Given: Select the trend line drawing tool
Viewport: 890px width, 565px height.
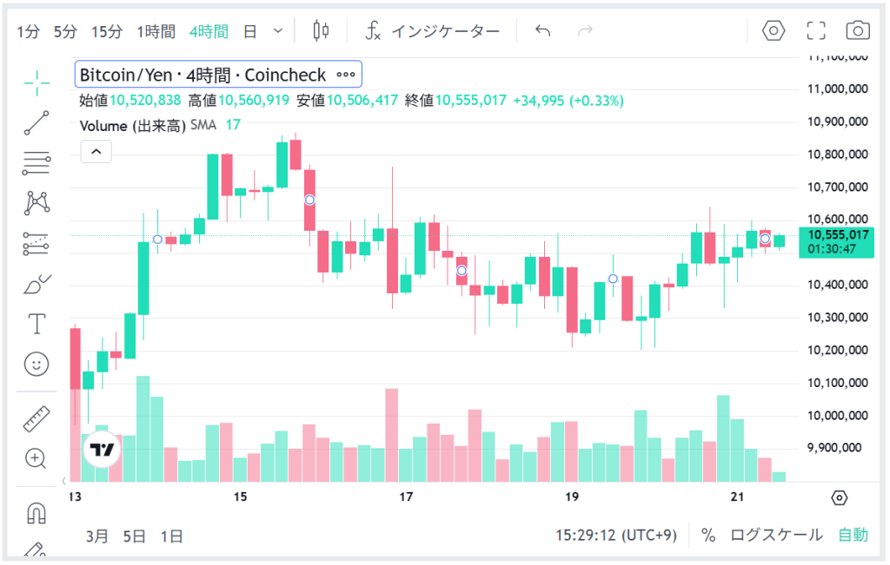Looking at the screenshot, I should click(37, 122).
